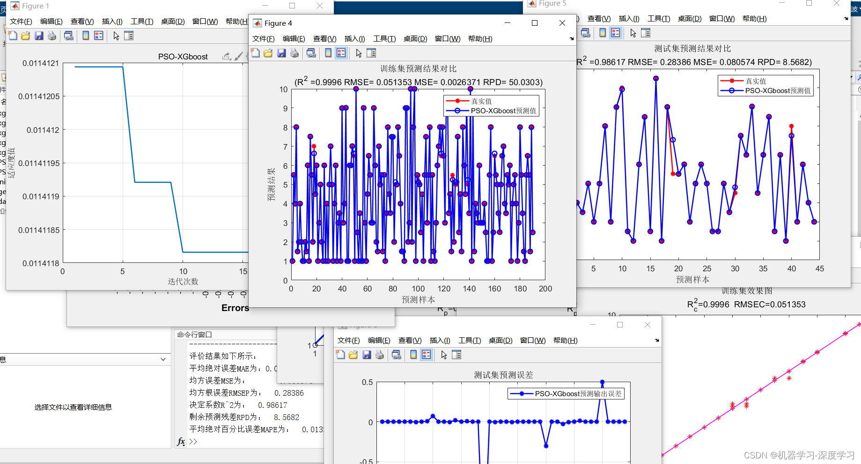Click Open File icon in Figure 4 toolbar
Image resolution: width=861 pixels, height=464 pixels.
pyautogui.click(x=268, y=53)
